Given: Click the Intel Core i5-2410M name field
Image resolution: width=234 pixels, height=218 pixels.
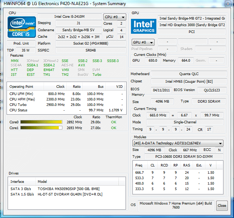Looking at the screenshot, I should click(x=70, y=17).
